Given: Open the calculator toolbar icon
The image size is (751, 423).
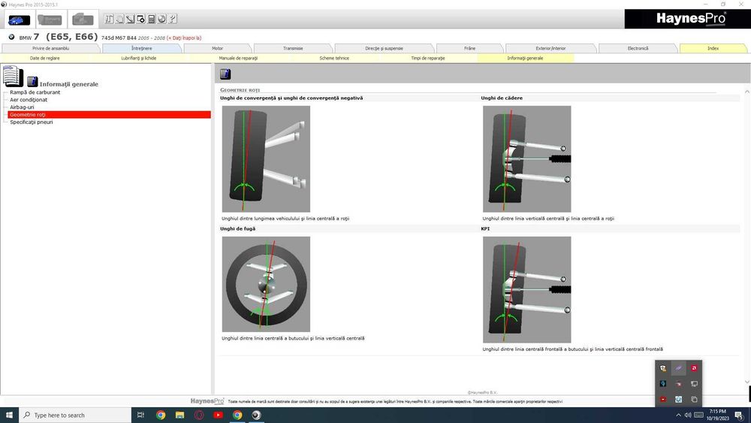Looking at the screenshot, I should coord(152,20).
